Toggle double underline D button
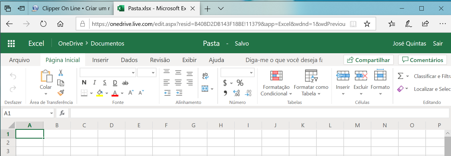 tap(115, 83)
